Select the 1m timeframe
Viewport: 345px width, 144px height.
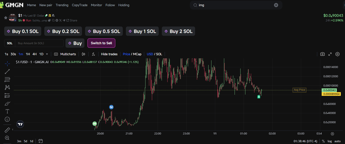pos(21,54)
